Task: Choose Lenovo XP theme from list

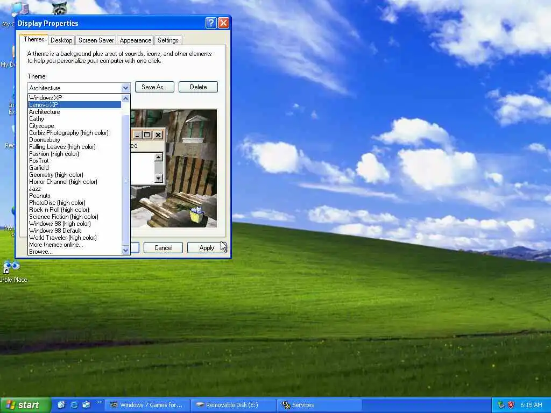Action: pos(74,105)
